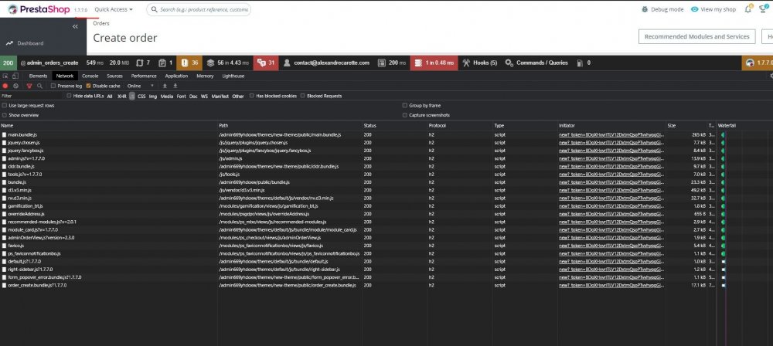This screenshot has width=773, height=346.
Task: Collapse the sidebar with double chevron
Action: pos(75,26)
